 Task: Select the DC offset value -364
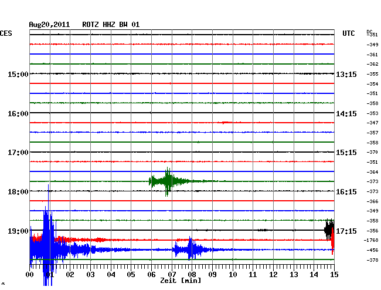372,172
